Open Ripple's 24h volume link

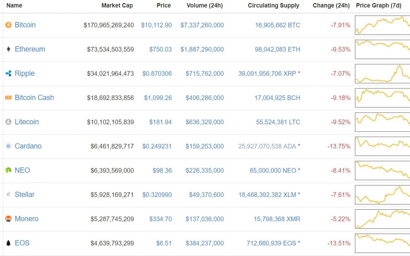click(x=205, y=73)
